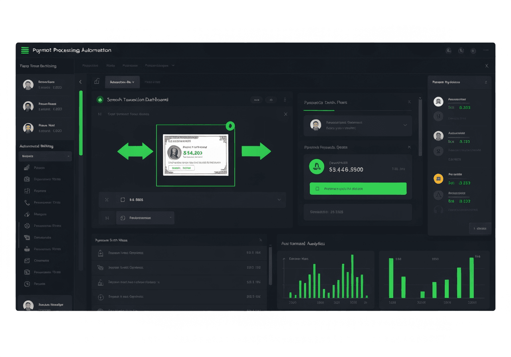
Task: Click the small button at the right panel's bottom
Action: (x=480, y=229)
